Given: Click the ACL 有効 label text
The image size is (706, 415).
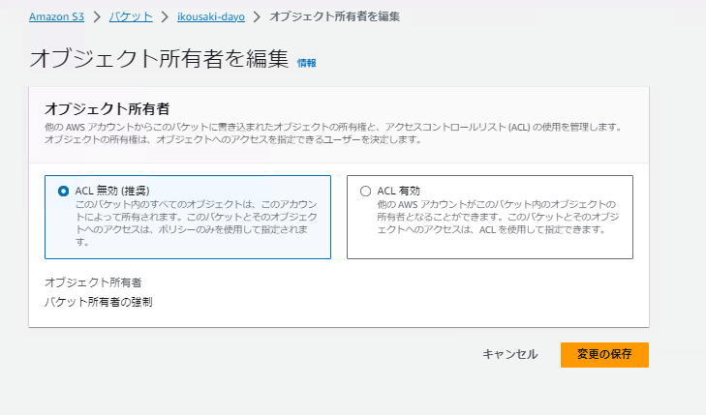Looking at the screenshot, I should pos(398,191).
